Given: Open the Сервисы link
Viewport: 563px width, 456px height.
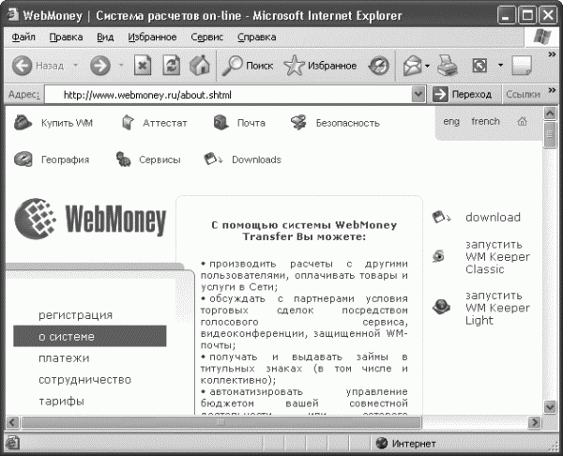Looking at the screenshot, I should 160,160.
